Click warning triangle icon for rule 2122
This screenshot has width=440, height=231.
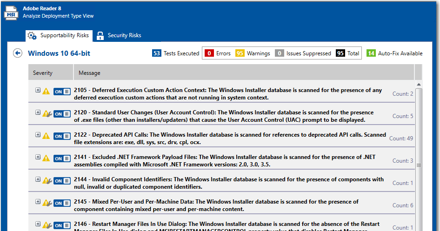[46, 136]
